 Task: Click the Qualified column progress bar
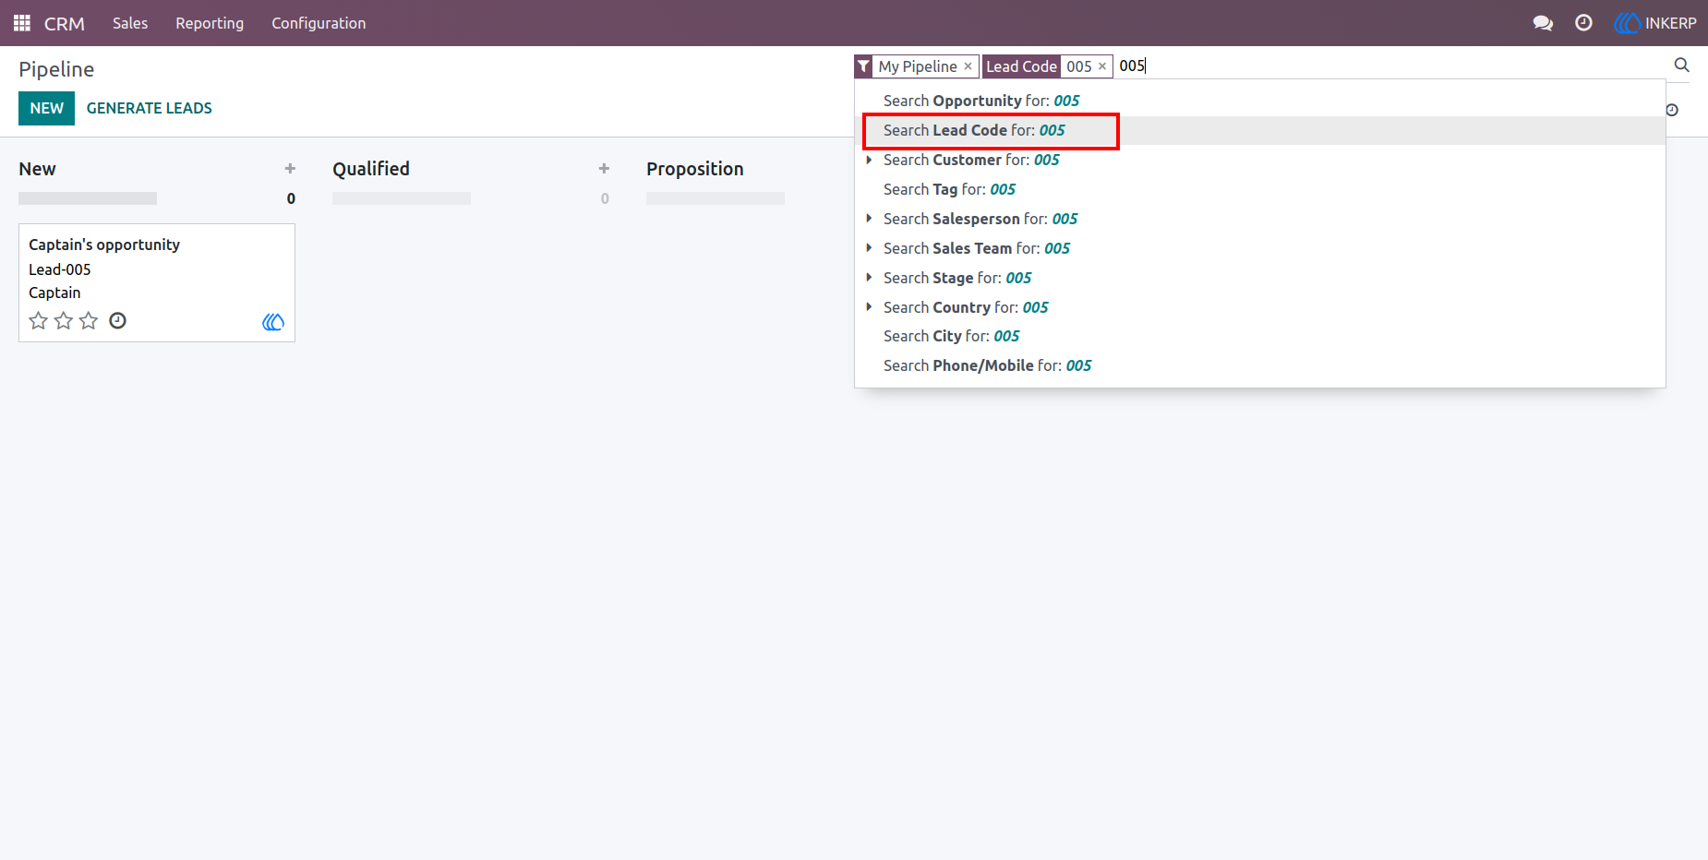point(402,198)
